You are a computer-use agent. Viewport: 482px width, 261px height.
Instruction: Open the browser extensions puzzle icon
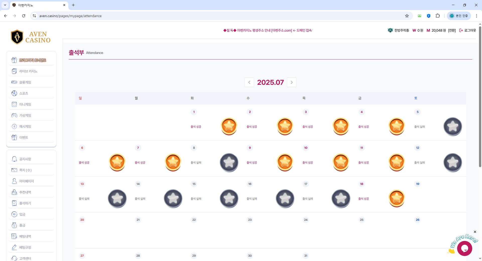coord(438,16)
